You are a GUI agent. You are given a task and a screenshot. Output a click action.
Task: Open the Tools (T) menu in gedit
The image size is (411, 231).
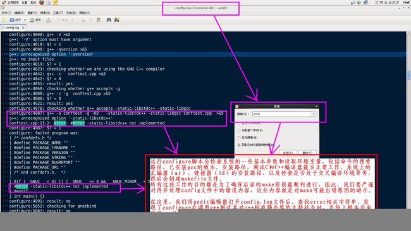coord(58,13)
